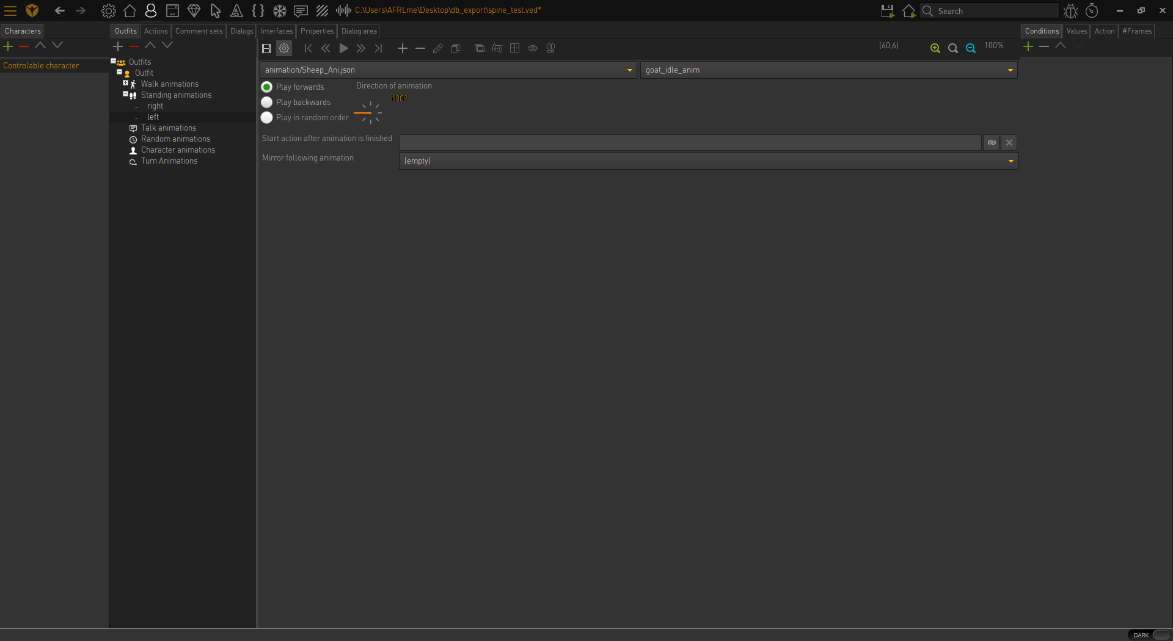Move character down in list
The height and width of the screenshot is (641, 1173).
pos(57,45)
